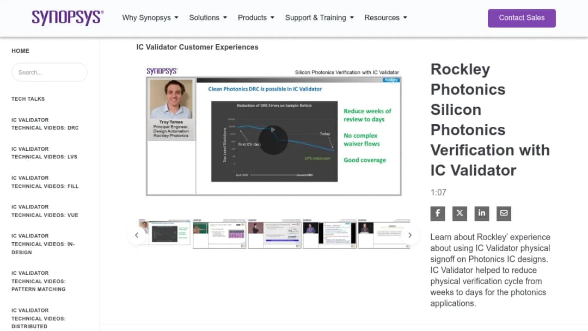The height and width of the screenshot is (331, 588).
Task: Select the second carousel video thumbnail
Action: (x=220, y=234)
